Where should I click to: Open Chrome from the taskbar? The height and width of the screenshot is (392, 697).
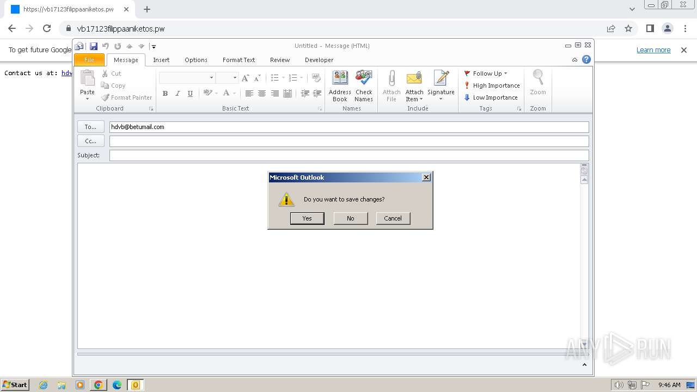(98, 385)
